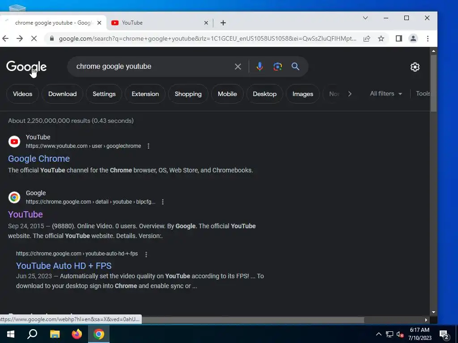Go forward with the browser forward arrow
This screenshot has height=343, width=458.
pos(20,38)
